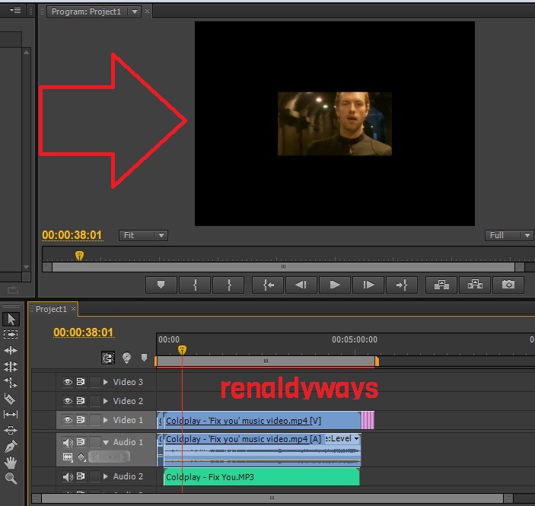The image size is (535, 506).
Task: Toggle Video 1 track eye visibility
Action: [68, 420]
